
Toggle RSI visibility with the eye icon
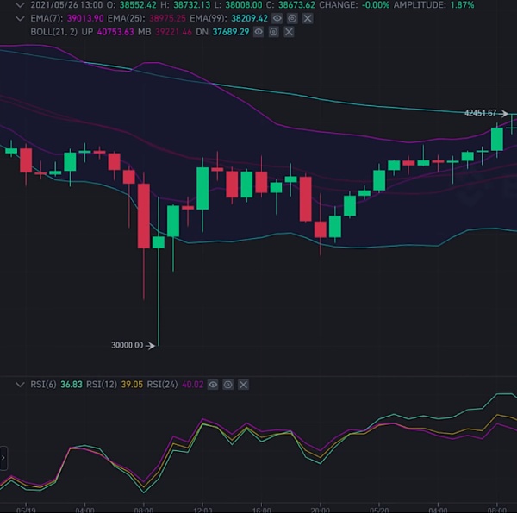[x=213, y=385]
